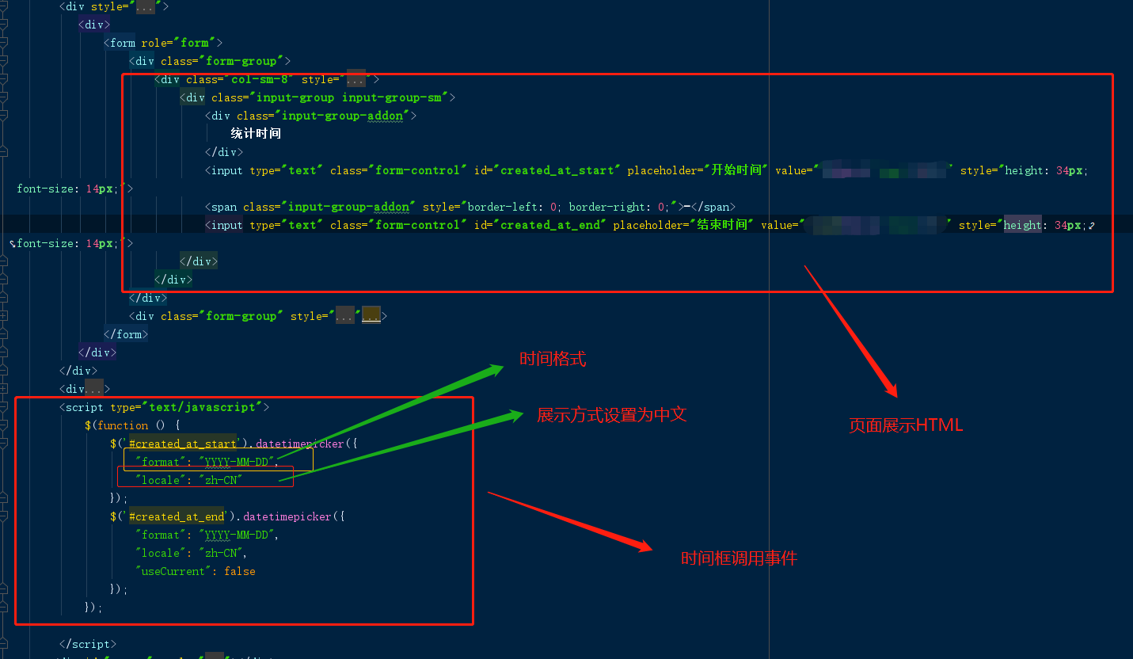1133x659 pixels.
Task: Click the "useCurrent" option key
Action: point(173,571)
